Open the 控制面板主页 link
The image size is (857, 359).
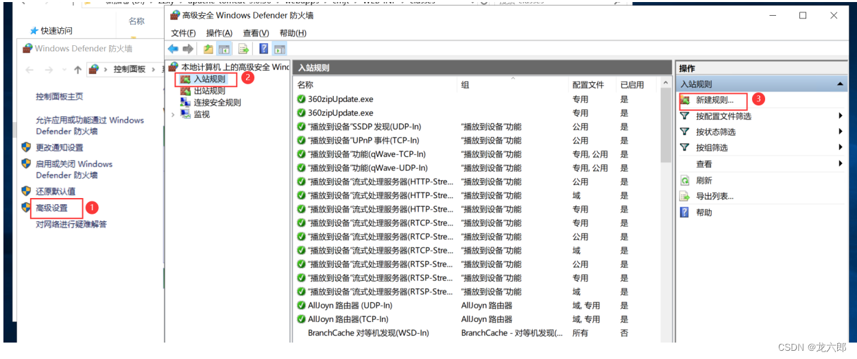pyautogui.click(x=60, y=97)
